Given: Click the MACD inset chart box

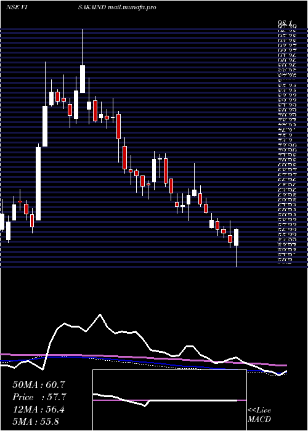Looking at the screenshot, I should pos(169,400).
